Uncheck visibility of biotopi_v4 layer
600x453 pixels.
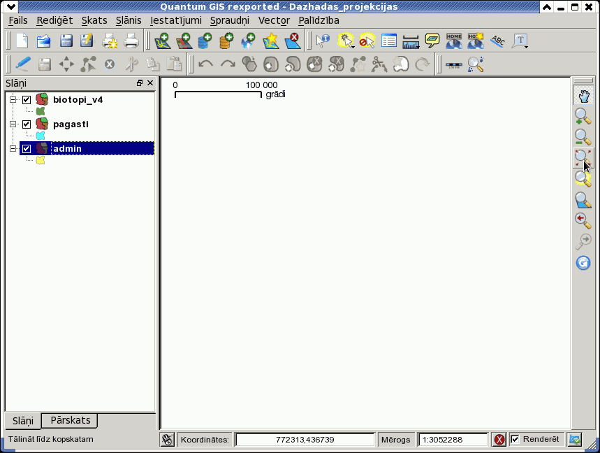tap(27, 100)
